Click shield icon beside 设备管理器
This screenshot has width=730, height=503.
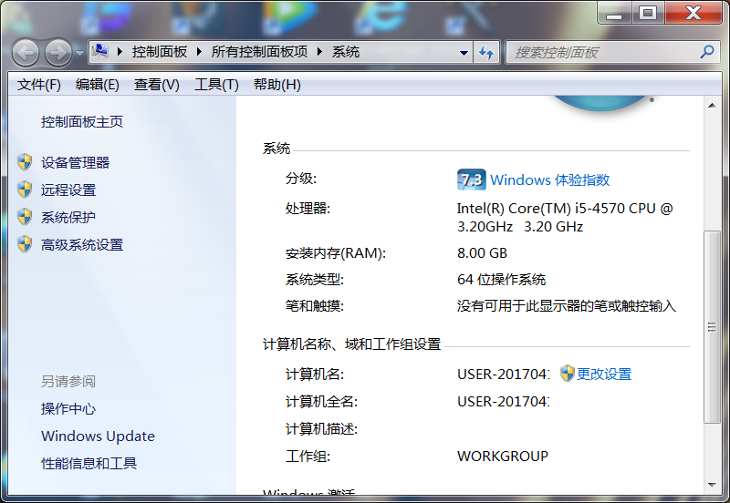coord(25,162)
